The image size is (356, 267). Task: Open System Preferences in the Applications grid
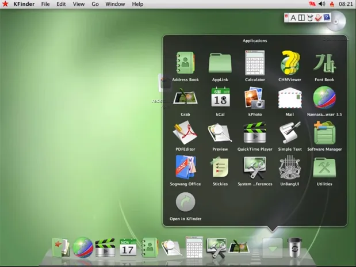tap(255, 167)
